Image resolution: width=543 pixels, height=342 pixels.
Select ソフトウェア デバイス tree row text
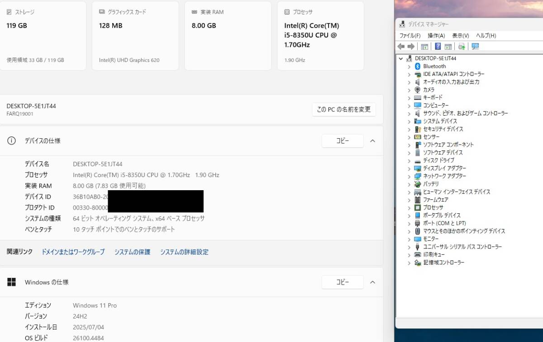(443, 153)
